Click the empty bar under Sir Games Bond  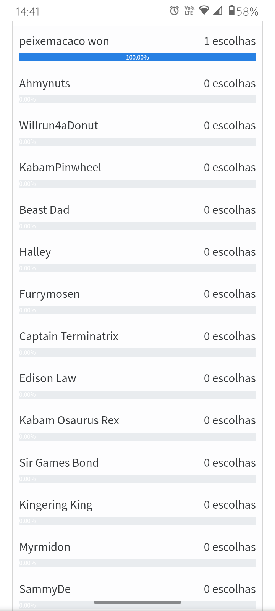click(137, 479)
